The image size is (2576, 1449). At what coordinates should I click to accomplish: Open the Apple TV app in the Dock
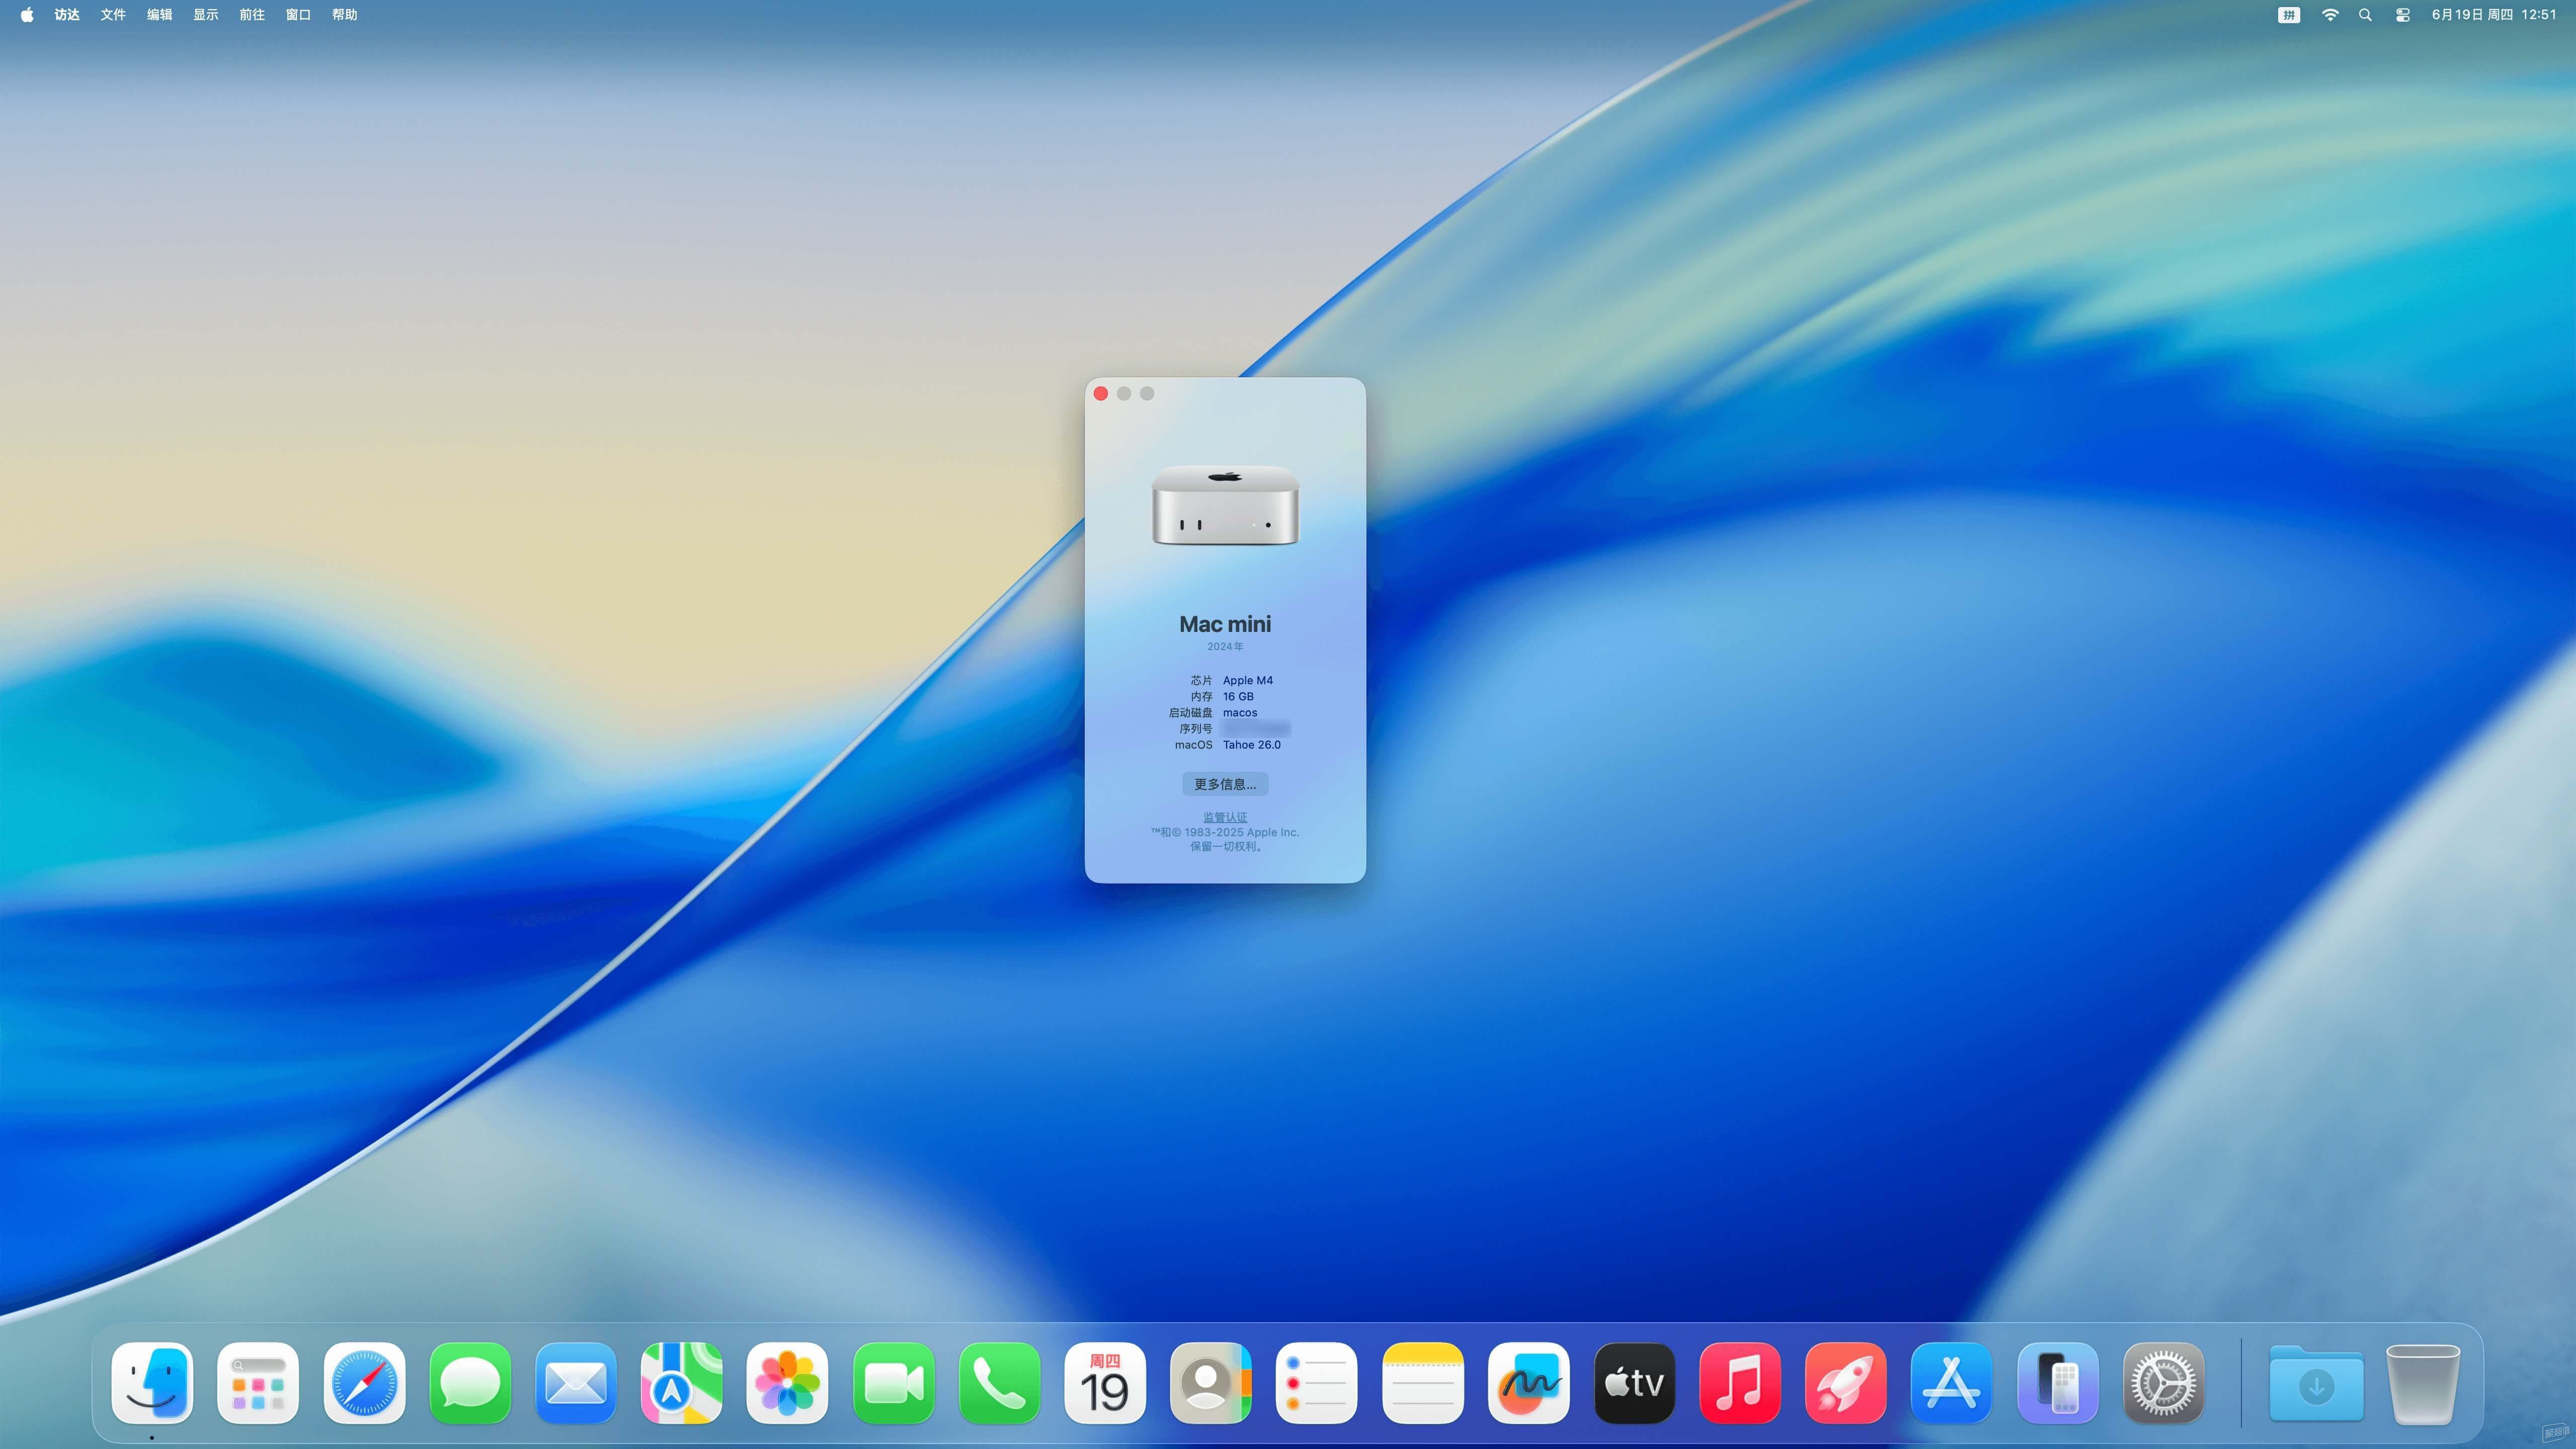(x=1635, y=1383)
